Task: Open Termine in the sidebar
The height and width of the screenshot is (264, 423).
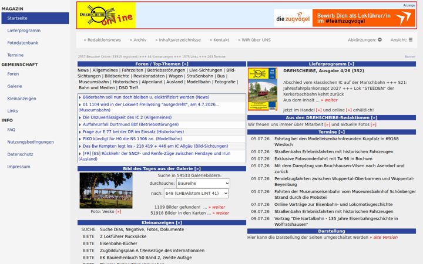Action: coord(15,55)
